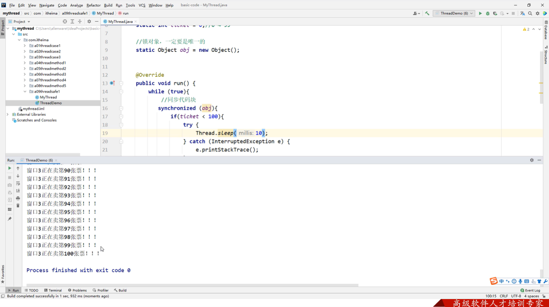Hide the Run tool window
549x307 pixels.
539,160
